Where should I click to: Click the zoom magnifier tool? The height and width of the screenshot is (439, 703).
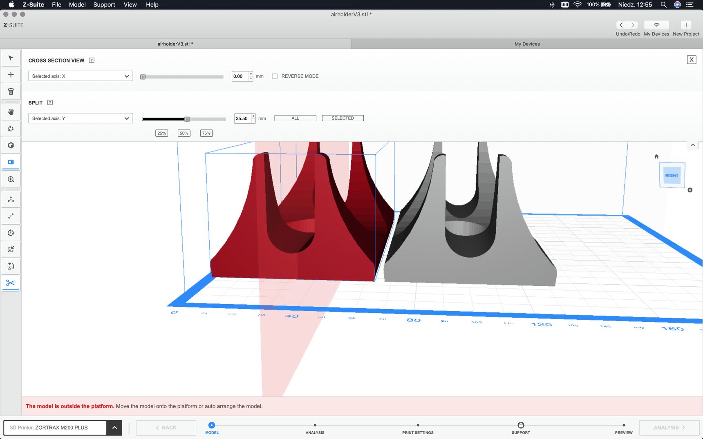tap(11, 179)
